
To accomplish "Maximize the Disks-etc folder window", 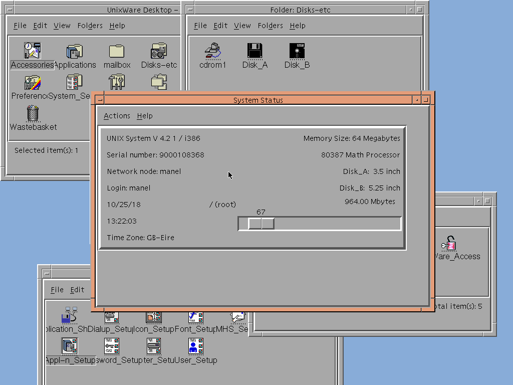I will [419, 10].
